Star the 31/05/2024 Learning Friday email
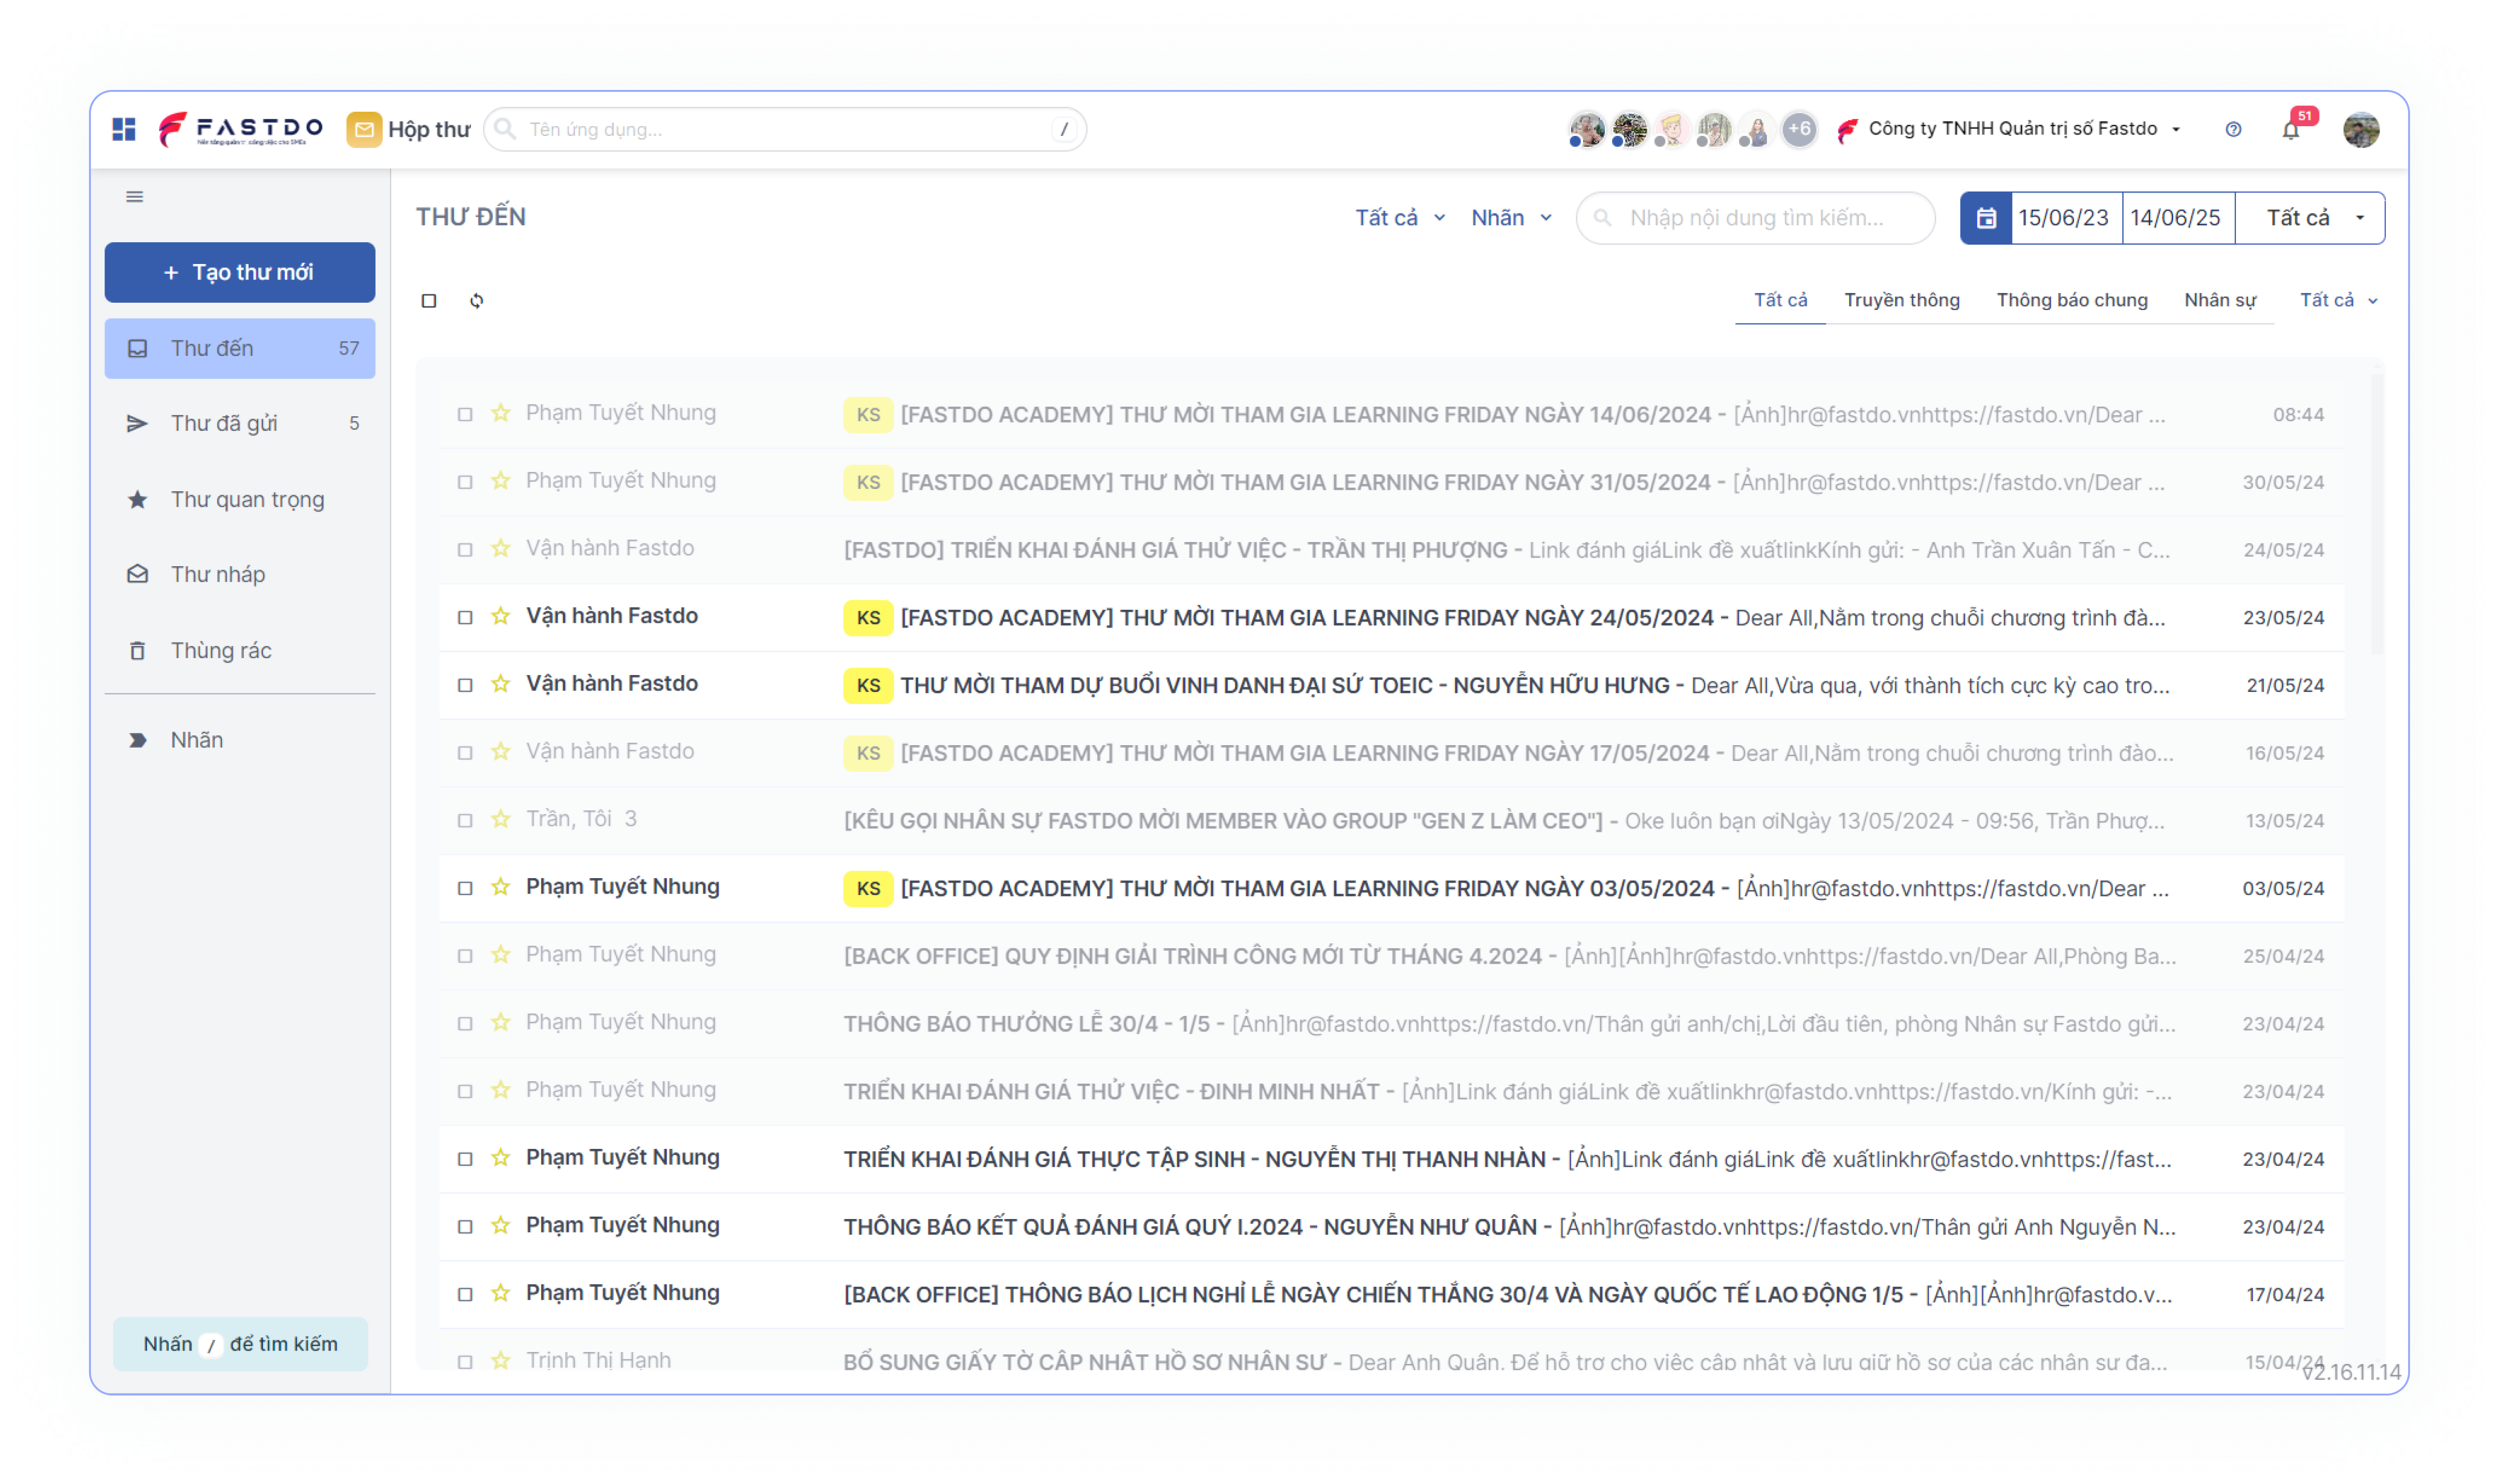 click(x=501, y=481)
